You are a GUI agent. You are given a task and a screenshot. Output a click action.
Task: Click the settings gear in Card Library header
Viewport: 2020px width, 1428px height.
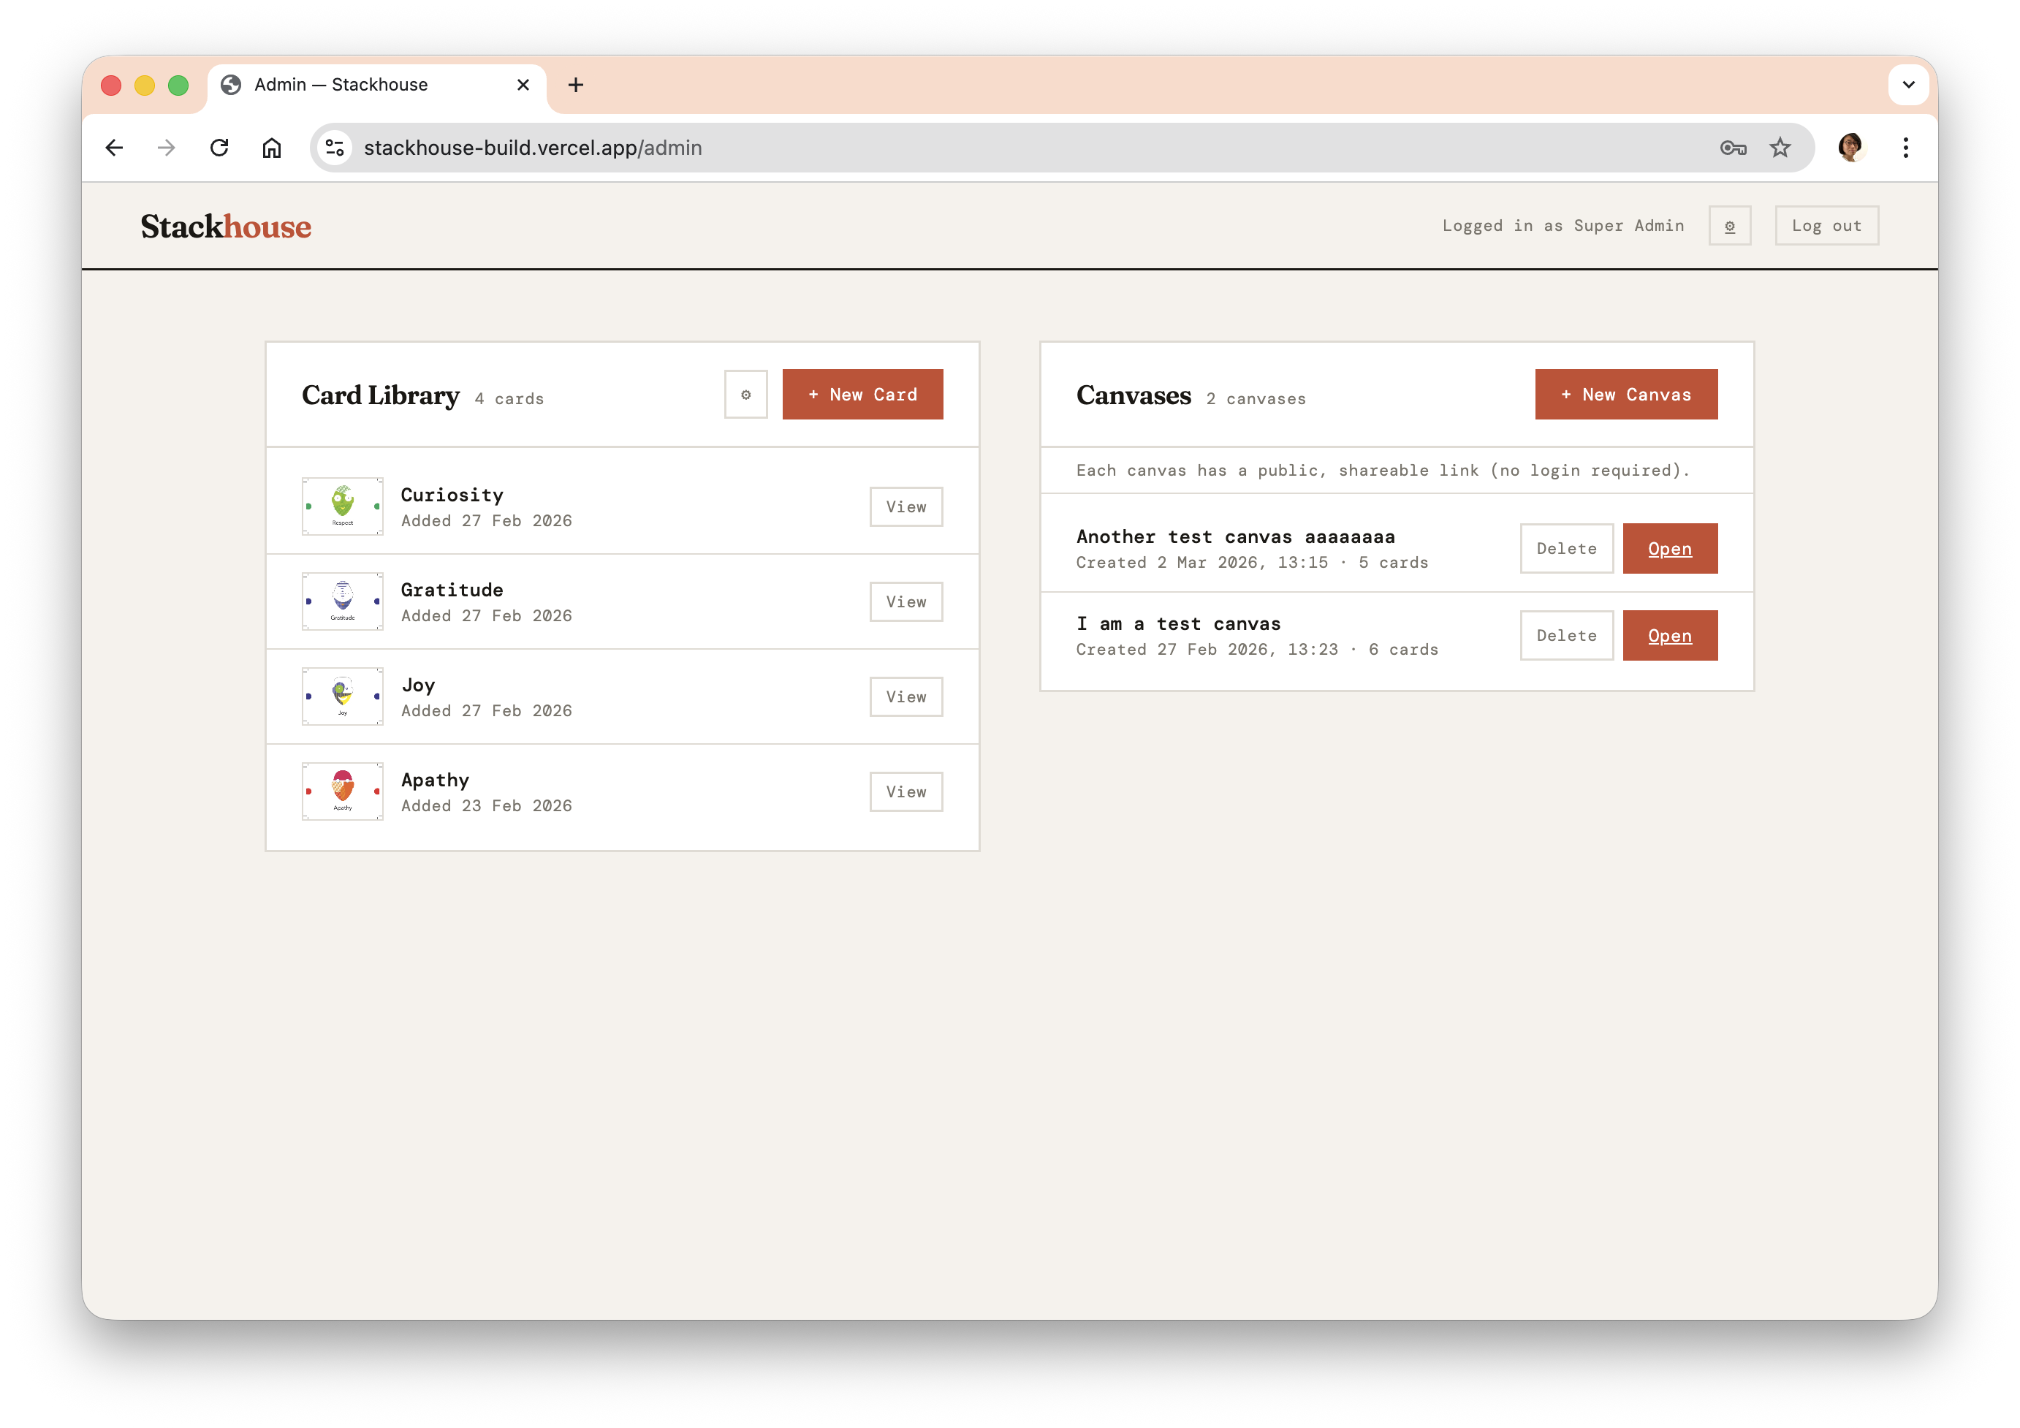[x=745, y=394]
